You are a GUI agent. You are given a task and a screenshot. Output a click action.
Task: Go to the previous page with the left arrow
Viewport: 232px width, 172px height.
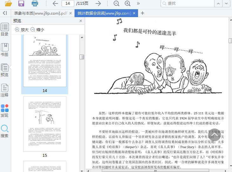(x=55, y=3)
